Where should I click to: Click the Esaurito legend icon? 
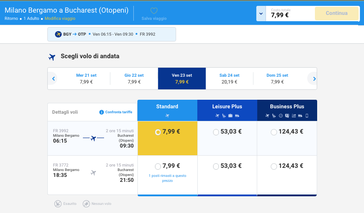(x=58, y=204)
